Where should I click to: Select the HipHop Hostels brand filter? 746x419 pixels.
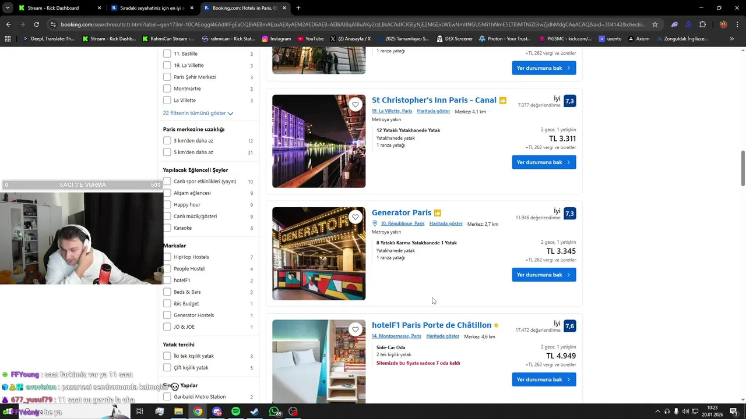coord(167,257)
